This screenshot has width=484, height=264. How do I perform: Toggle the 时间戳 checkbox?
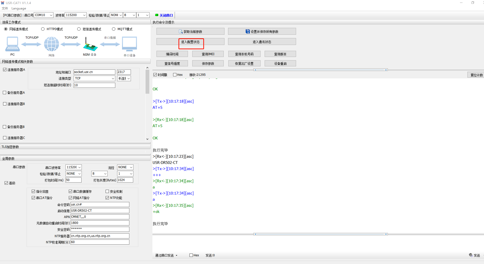tap(155, 75)
